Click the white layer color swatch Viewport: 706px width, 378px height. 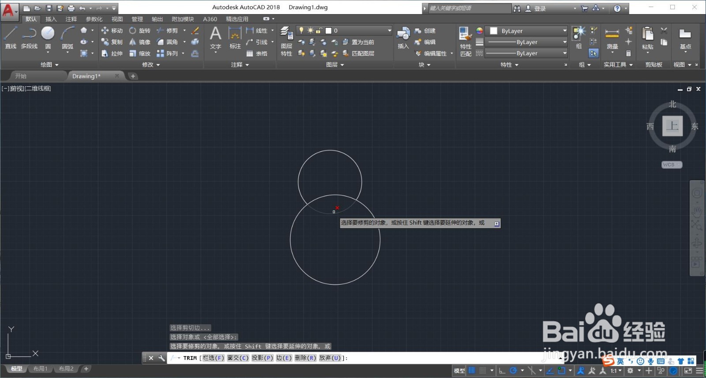[328, 30]
